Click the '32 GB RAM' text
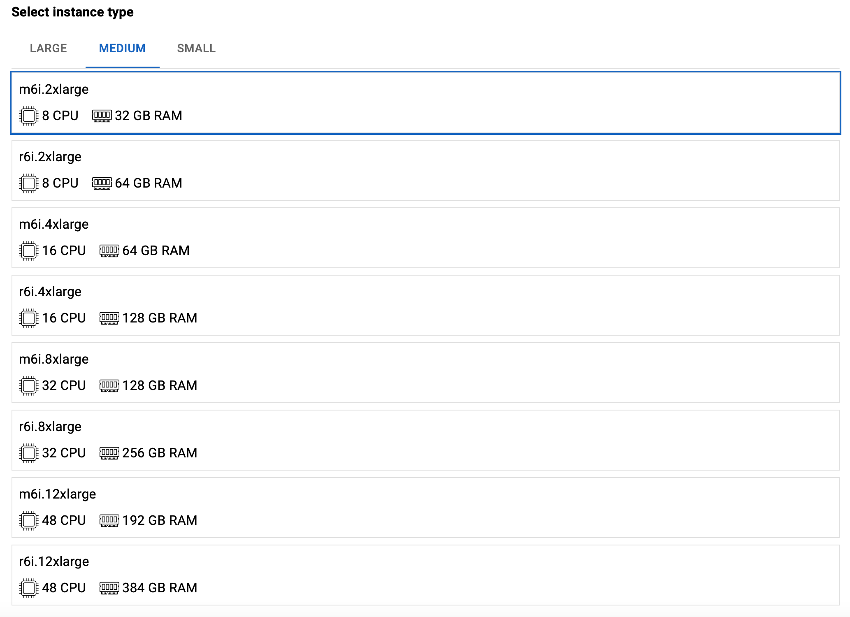The width and height of the screenshot is (850, 617). tap(149, 116)
